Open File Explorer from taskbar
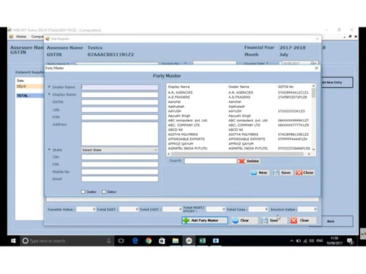Screen dimensions: 366x274 click(176, 241)
